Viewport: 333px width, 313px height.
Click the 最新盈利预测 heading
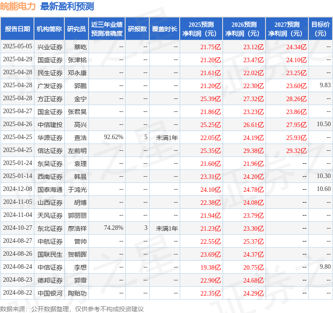click(x=67, y=6)
